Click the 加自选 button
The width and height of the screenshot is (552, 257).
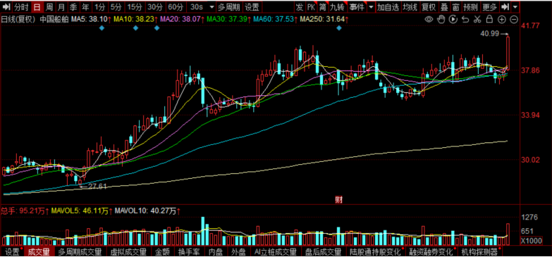(x=388, y=6)
